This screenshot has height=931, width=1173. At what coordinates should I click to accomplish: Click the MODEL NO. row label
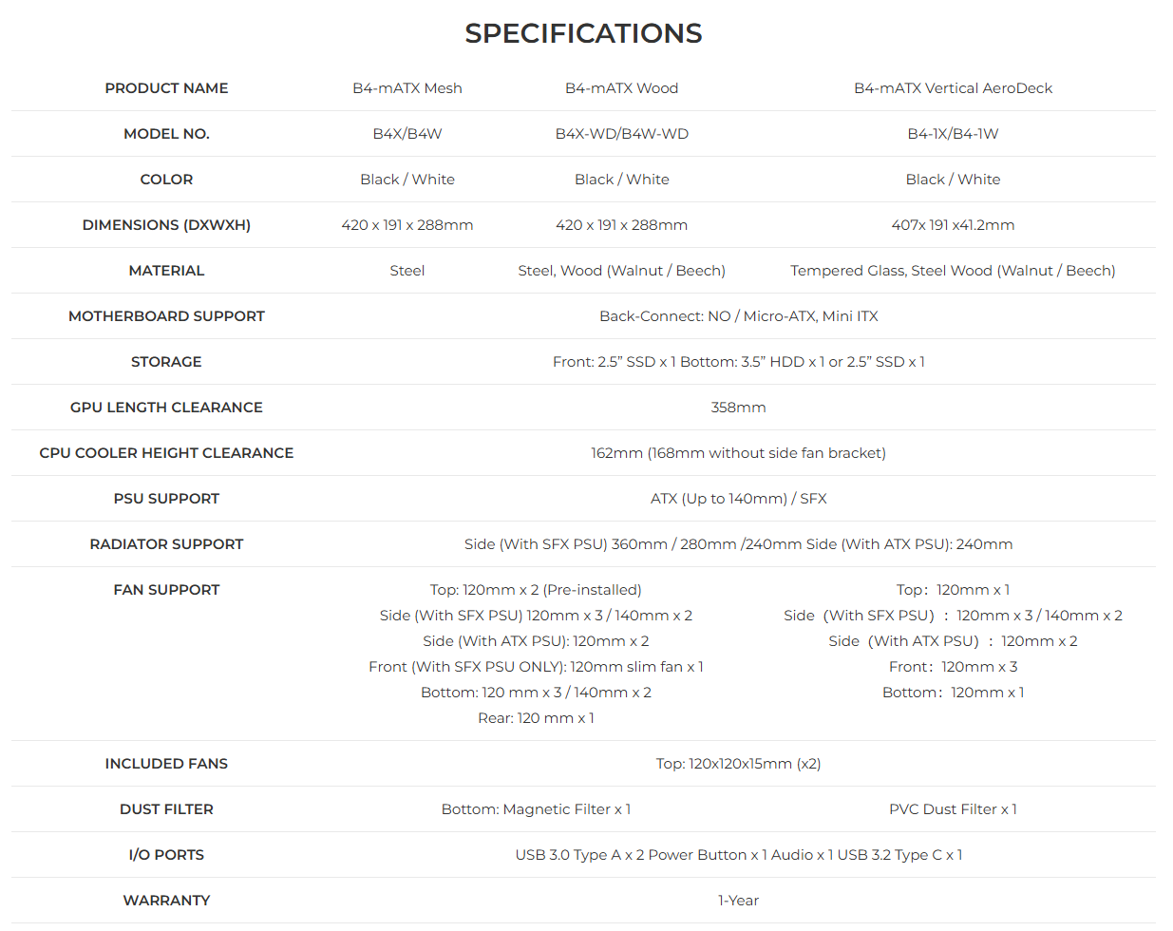(x=166, y=134)
